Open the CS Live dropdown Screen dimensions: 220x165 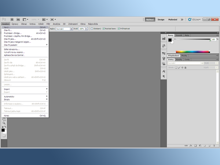pos(195,19)
